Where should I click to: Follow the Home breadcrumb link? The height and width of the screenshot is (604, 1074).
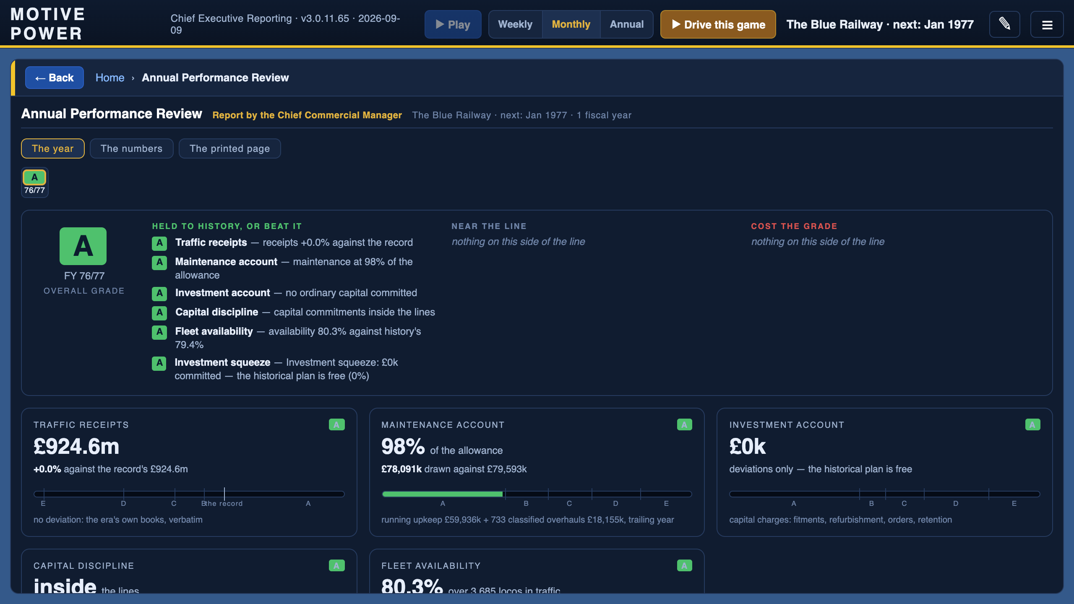click(110, 78)
